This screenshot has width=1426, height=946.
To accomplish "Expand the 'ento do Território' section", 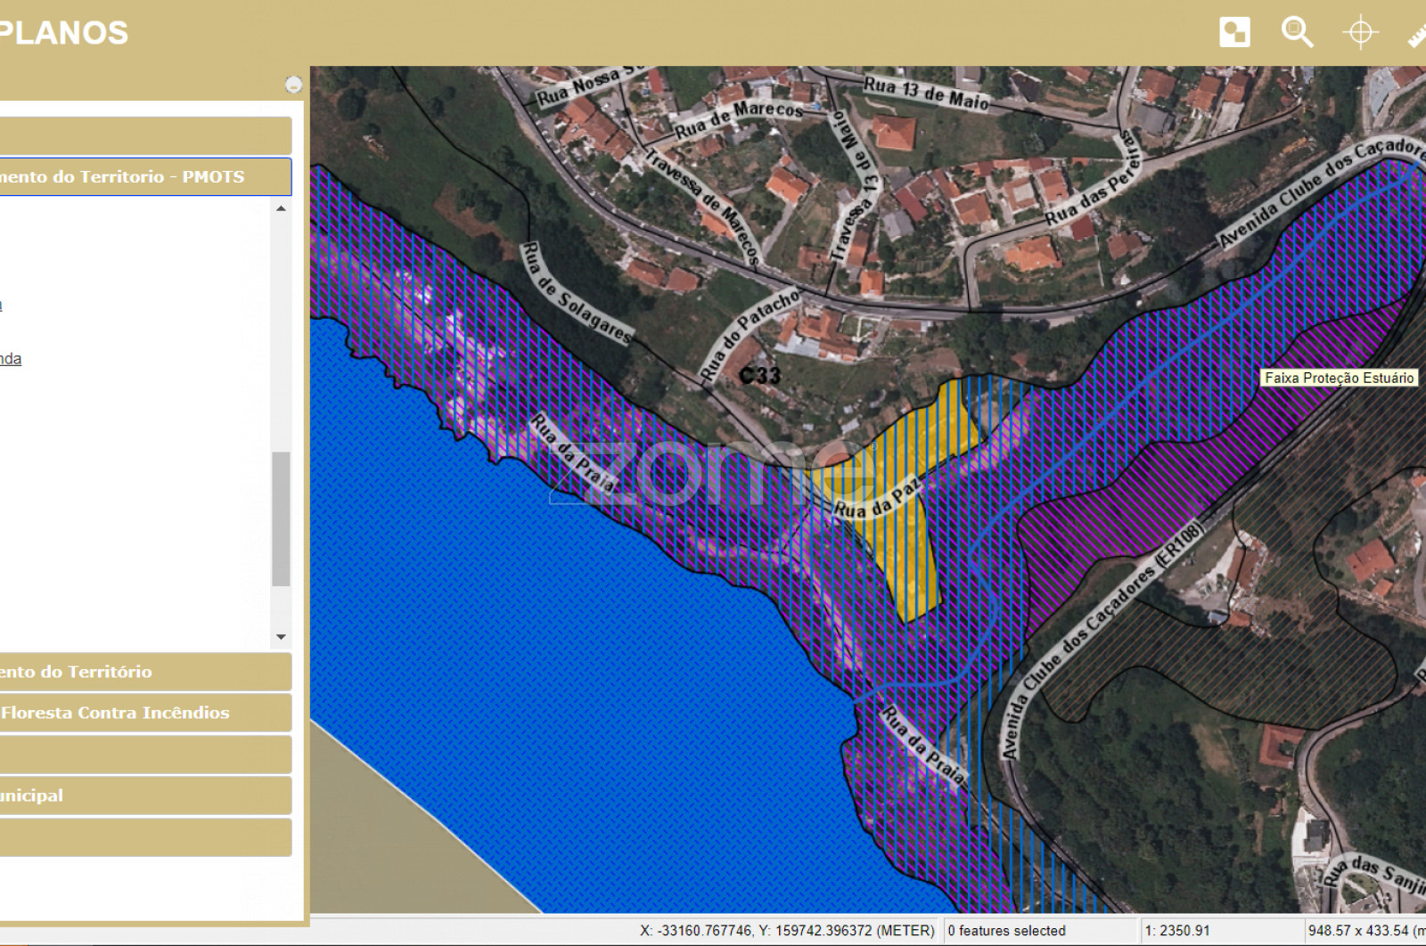I will pyautogui.click(x=145, y=672).
